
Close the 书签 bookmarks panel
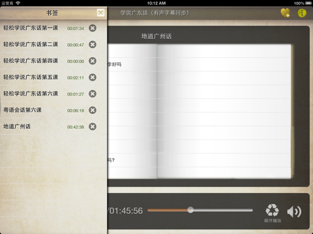pyautogui.click(x=100, y=13)
